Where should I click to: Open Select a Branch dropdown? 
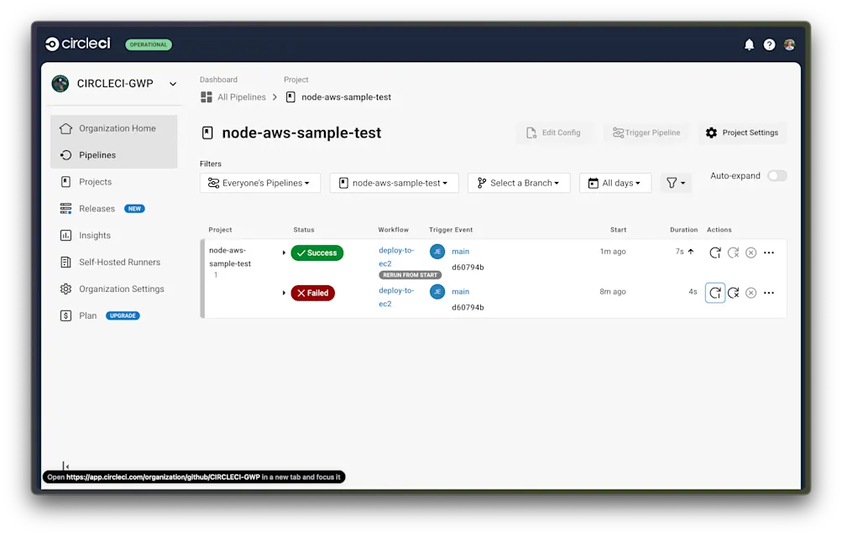click(519, 183)
